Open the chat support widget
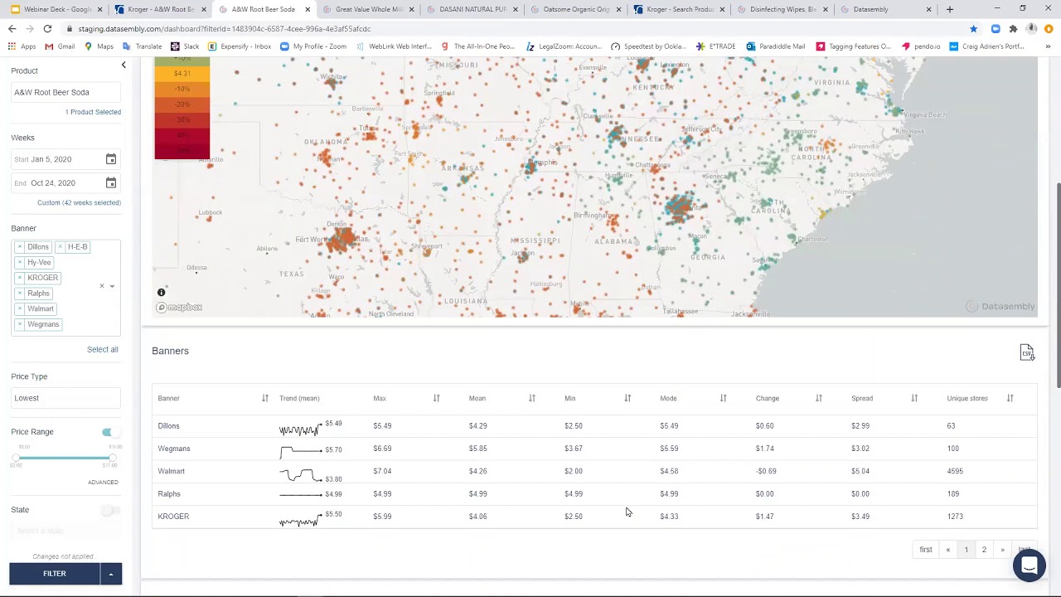 coord(1030,566)
